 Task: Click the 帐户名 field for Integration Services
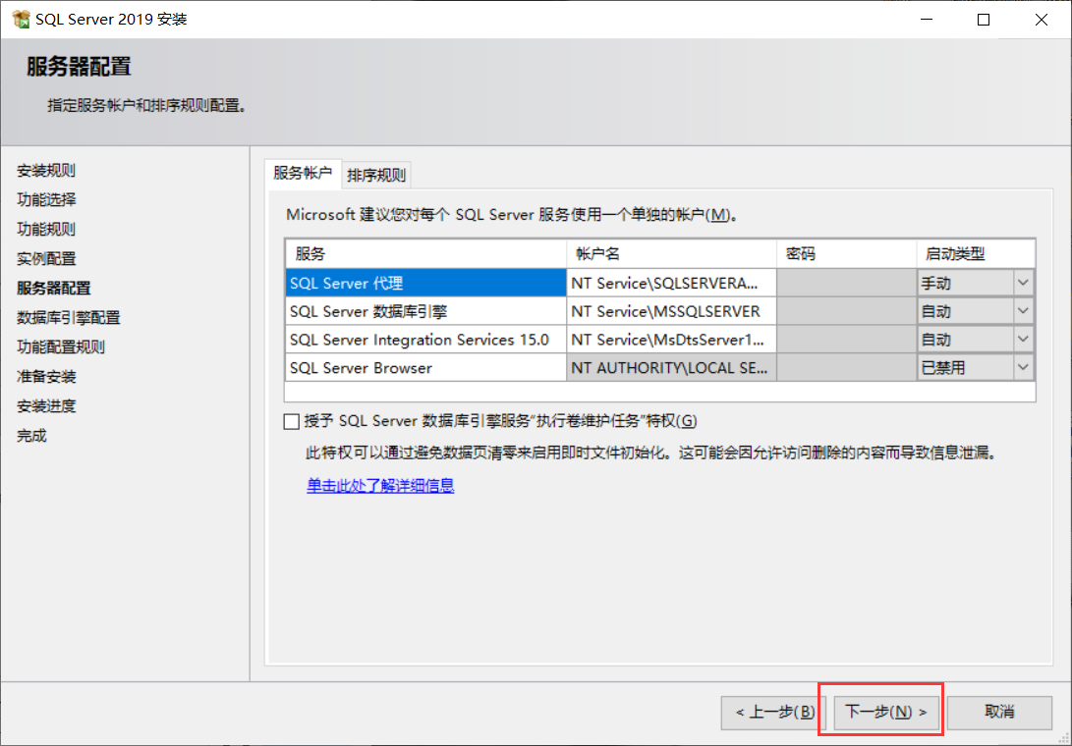(671, 339)
